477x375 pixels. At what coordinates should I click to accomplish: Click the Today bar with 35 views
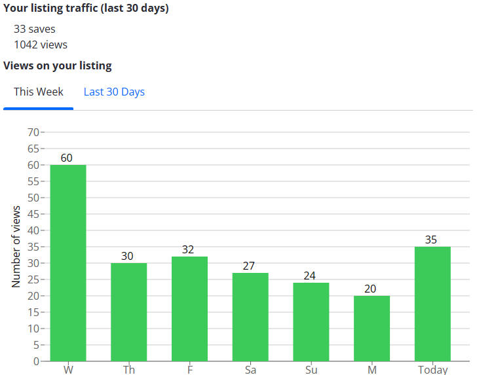tap(432, 304)
